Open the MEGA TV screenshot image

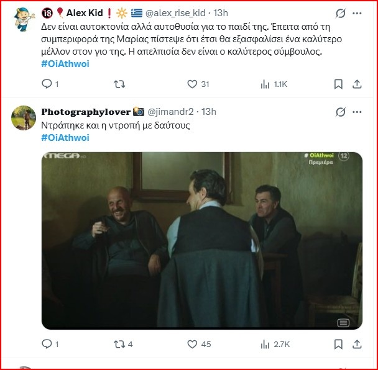coord(201,241)
